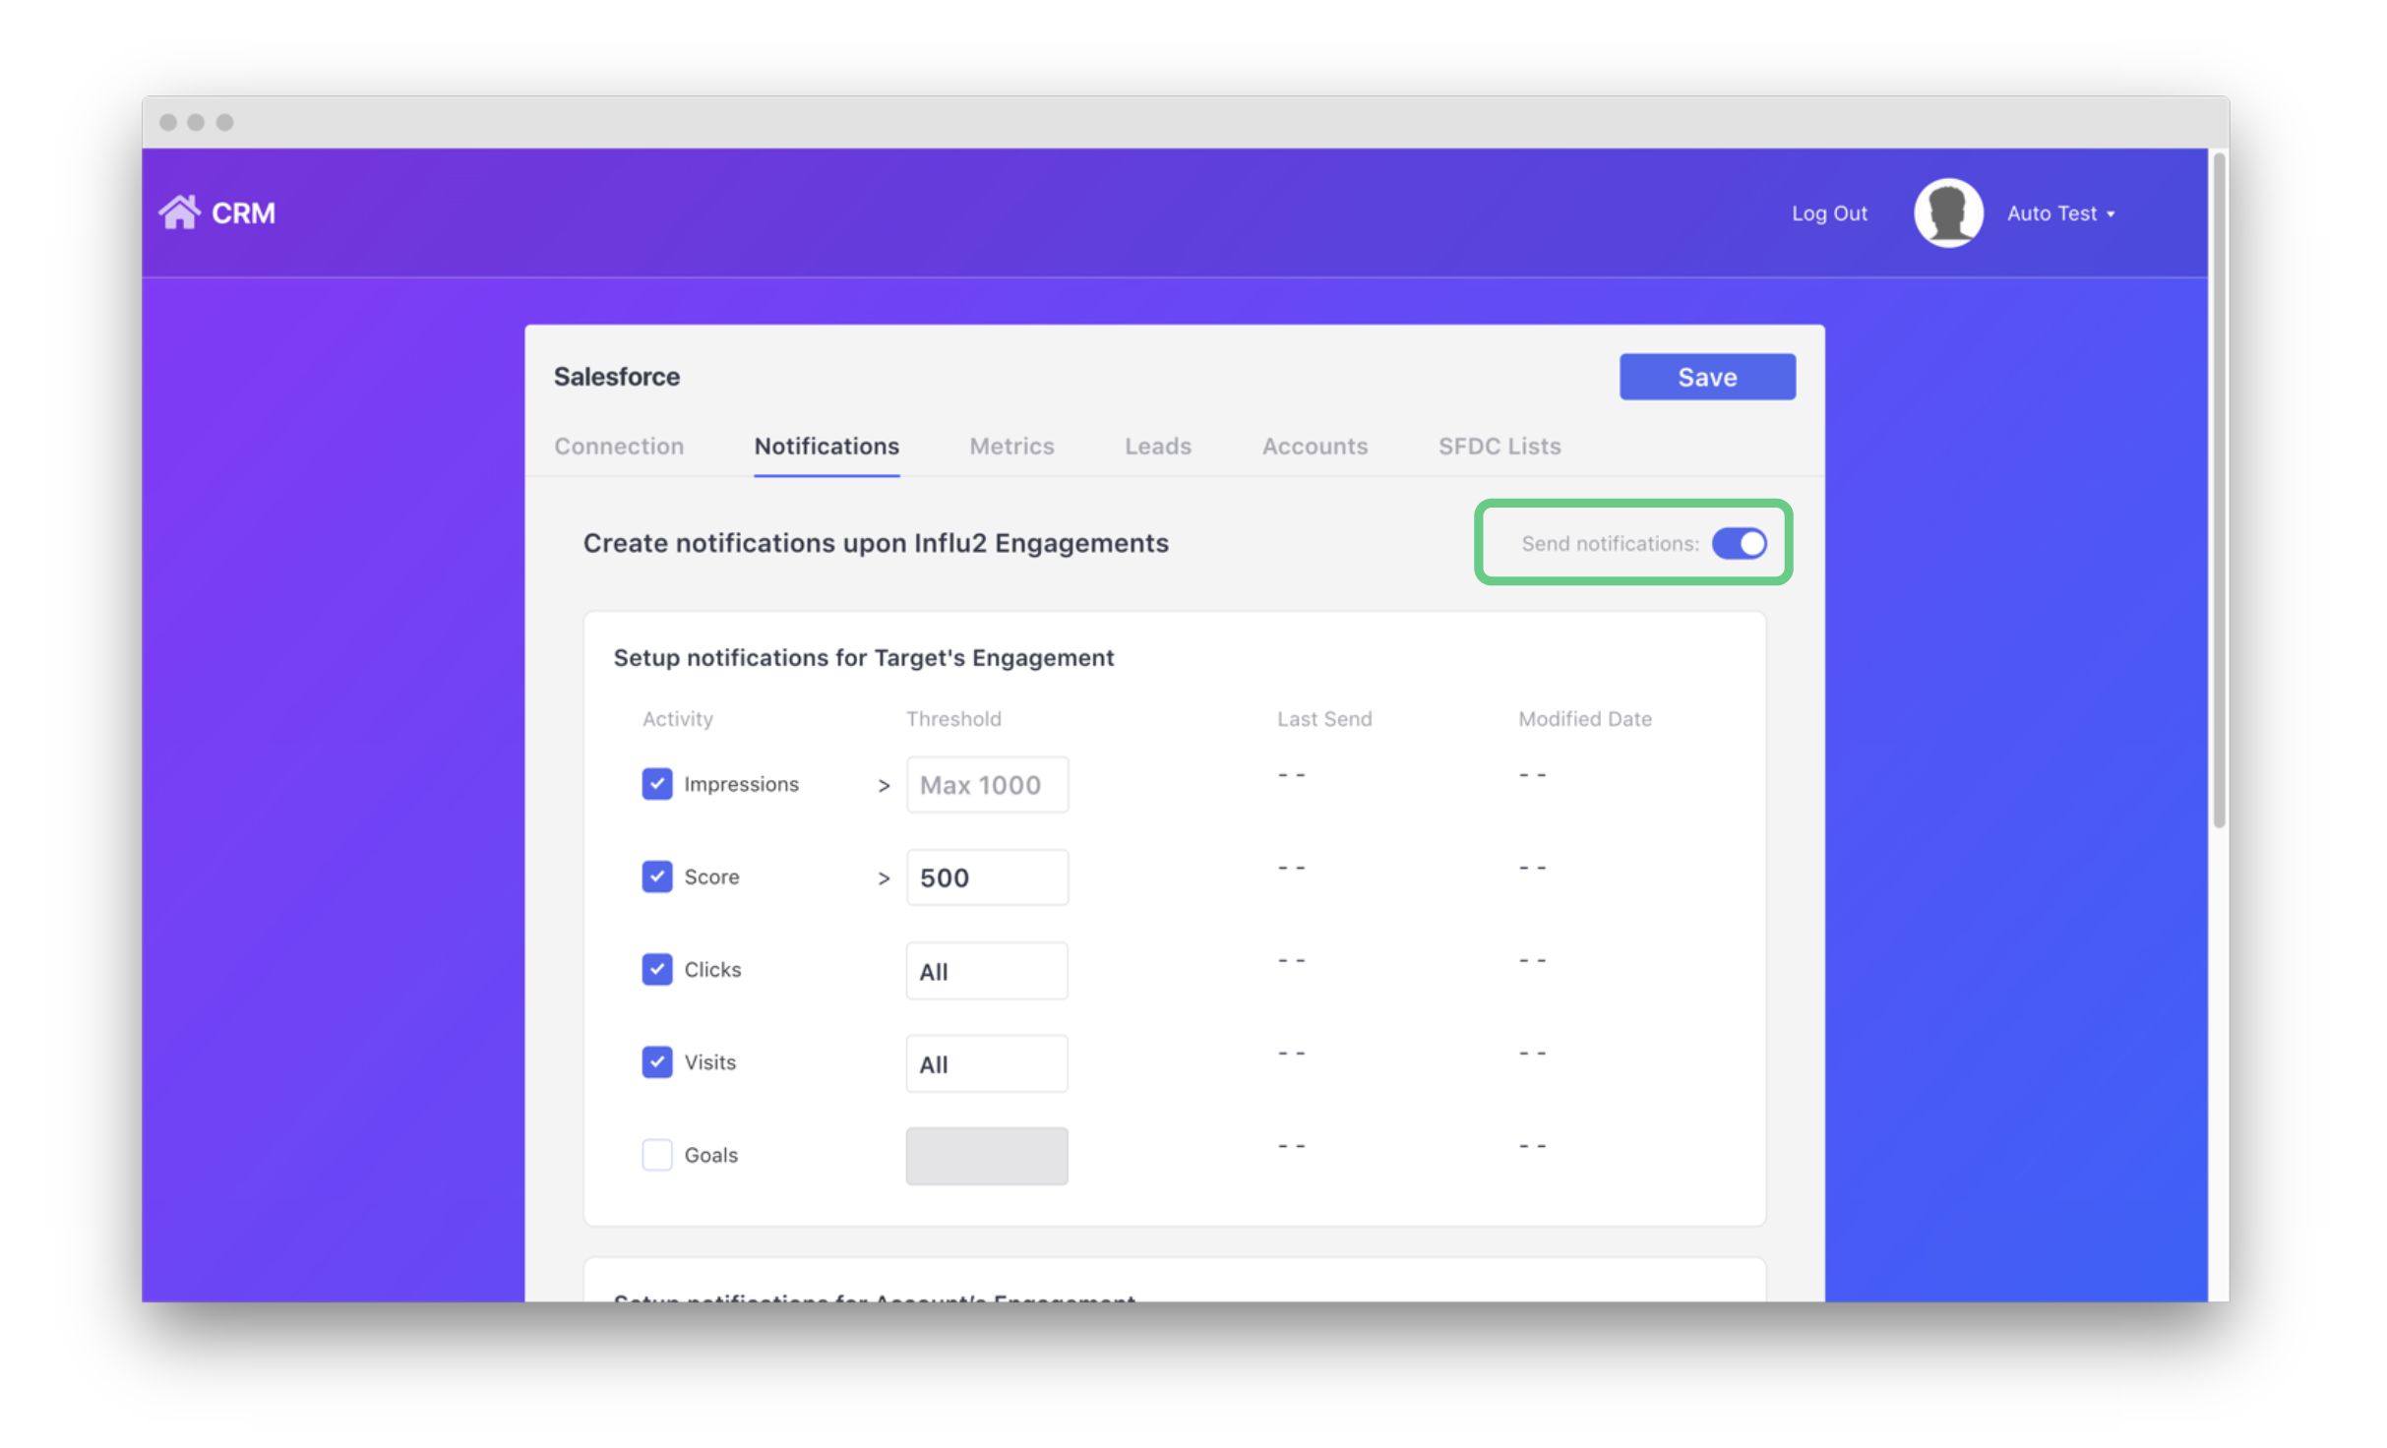2387x1448 pixels.
Task: Open the Visits threshold All dropdown
Action: [986, 1063]
